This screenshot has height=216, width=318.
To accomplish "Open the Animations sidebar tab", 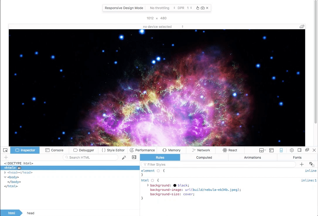I will tap(252, 157).
